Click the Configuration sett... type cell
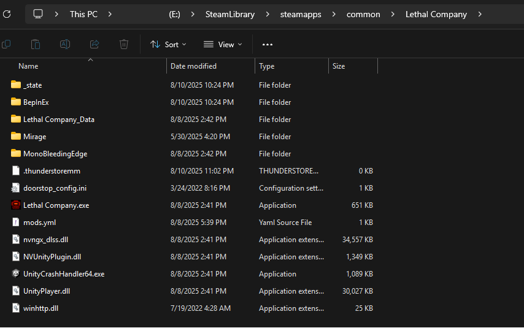 coord(291,188)
